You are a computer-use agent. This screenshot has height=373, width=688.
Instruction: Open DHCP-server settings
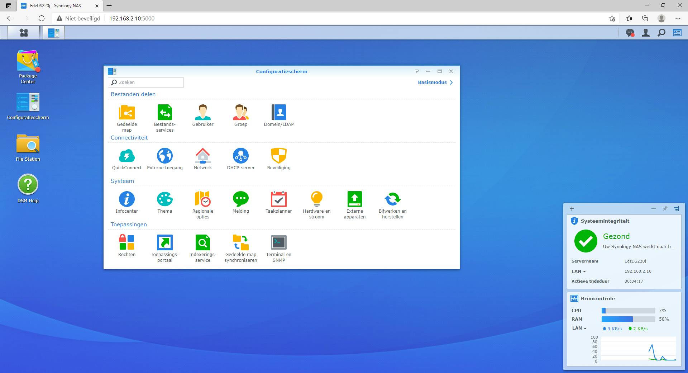(x=241, y=159)
